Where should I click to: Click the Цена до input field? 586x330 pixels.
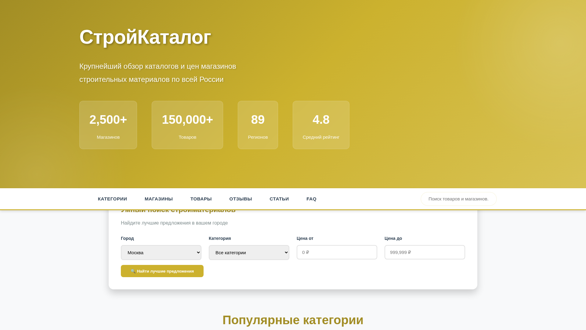(x=425, y=252)
